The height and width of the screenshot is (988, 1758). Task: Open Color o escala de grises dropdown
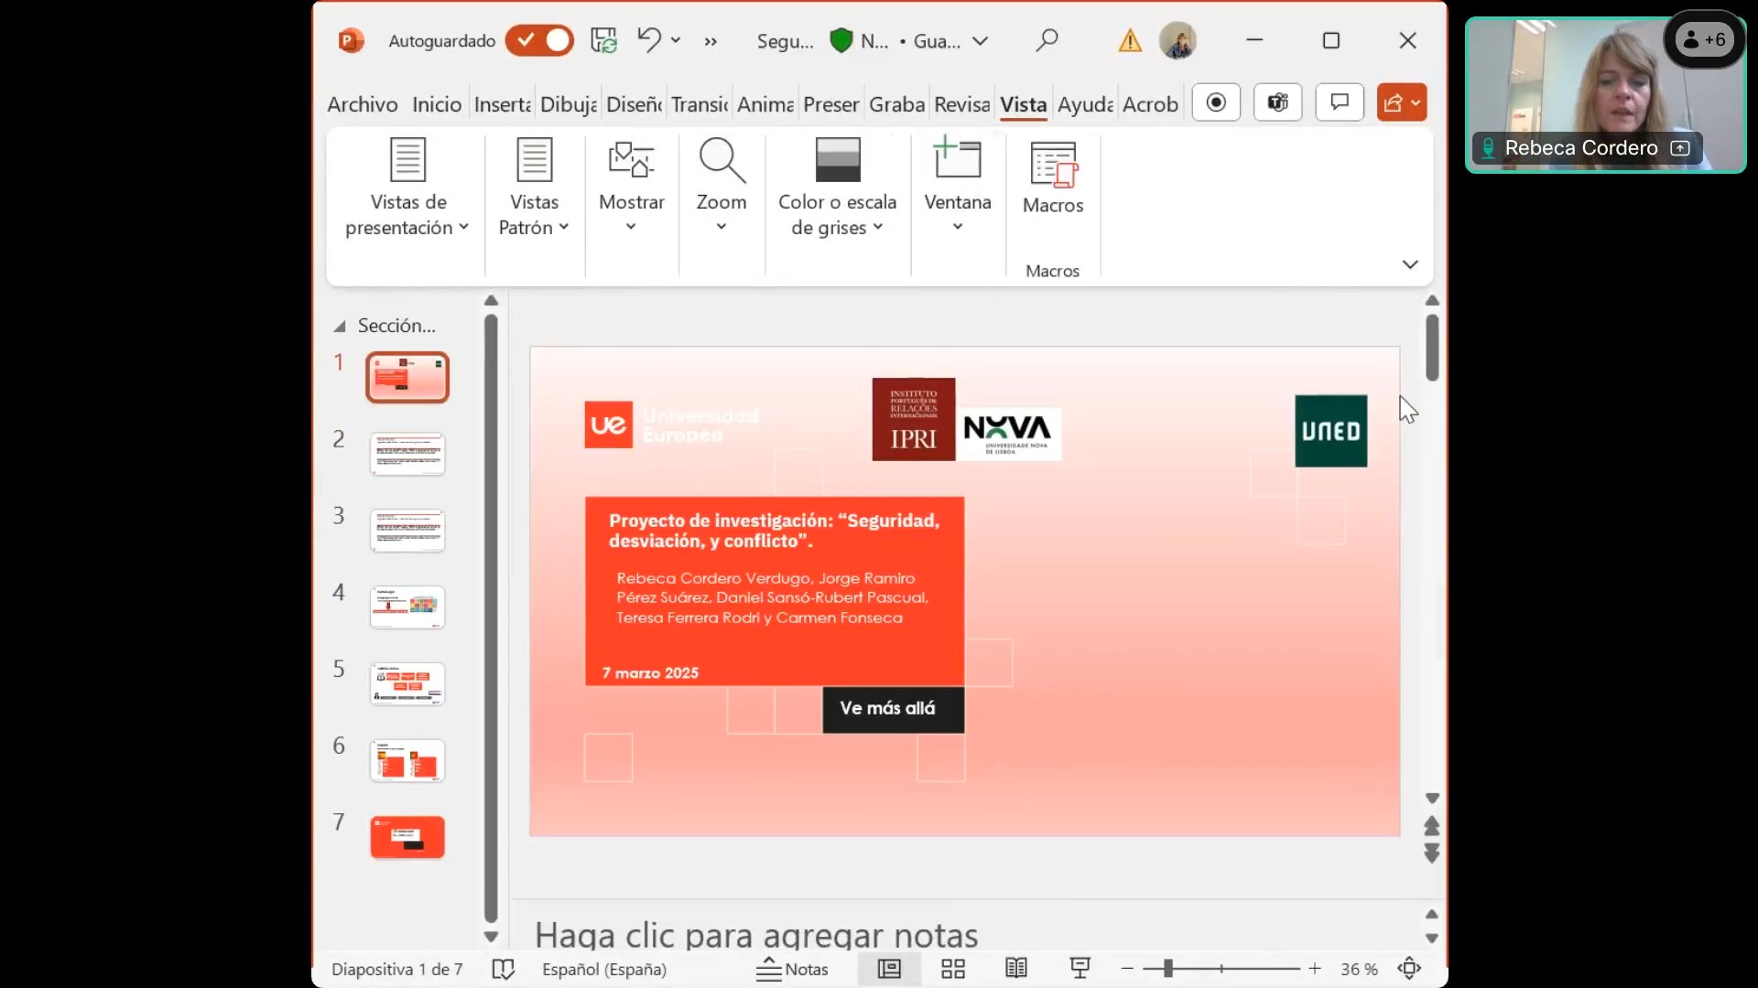(x=837, y=188)
